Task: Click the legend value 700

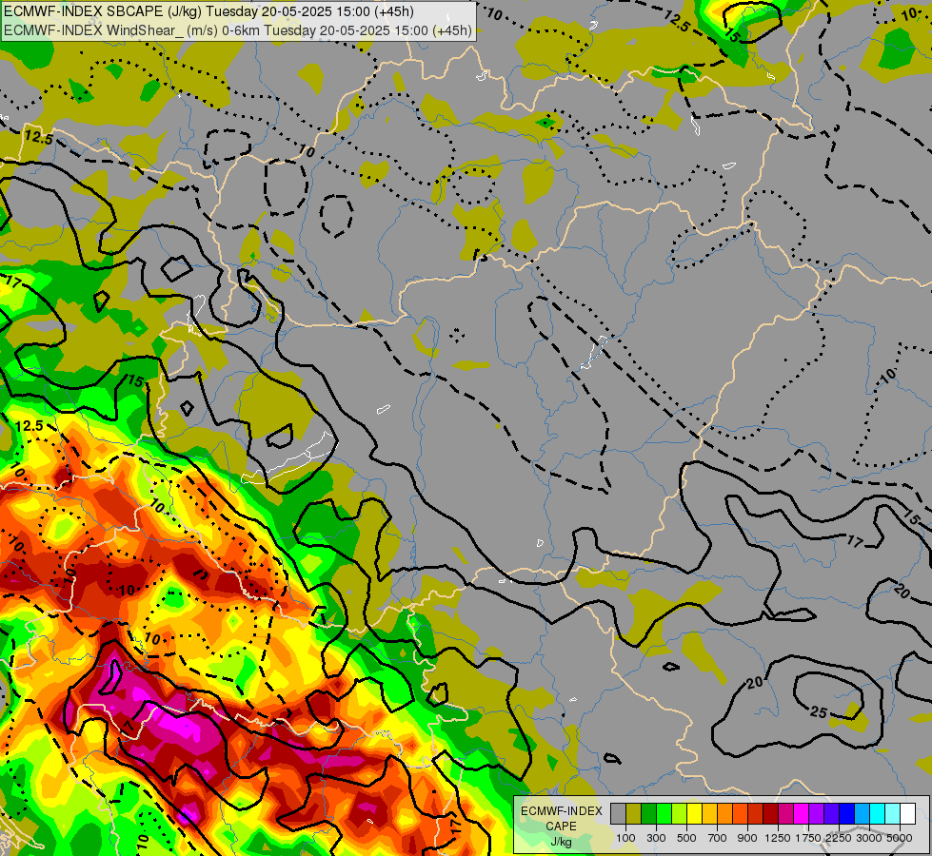Action: [x=718, y=838]
